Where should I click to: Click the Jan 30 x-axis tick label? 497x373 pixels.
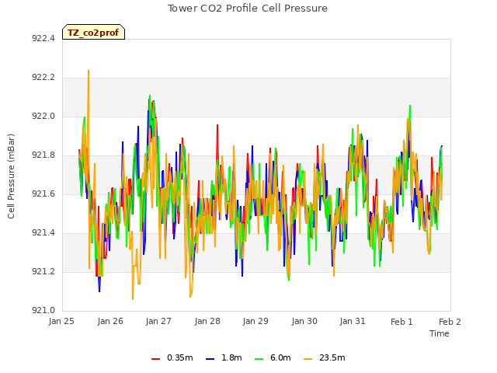coord(304,321)
